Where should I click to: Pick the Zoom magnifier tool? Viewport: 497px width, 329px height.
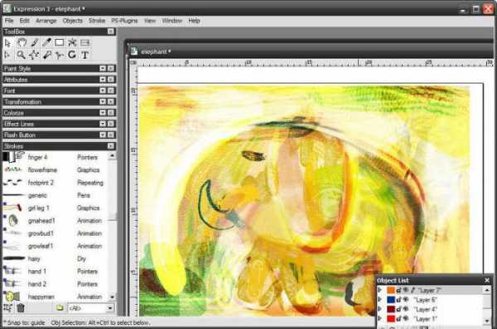tap(21, 55)
